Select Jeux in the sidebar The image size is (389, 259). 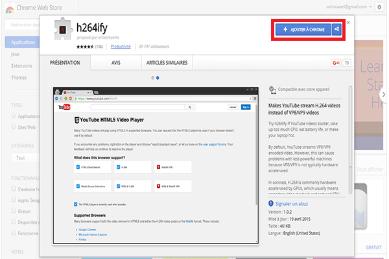(x=15, y=54)
